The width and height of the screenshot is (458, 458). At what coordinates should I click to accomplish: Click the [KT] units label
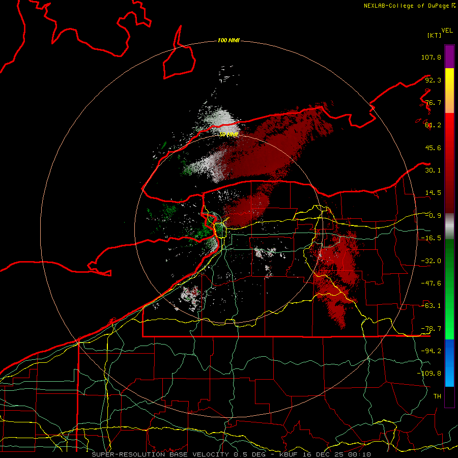435,35
